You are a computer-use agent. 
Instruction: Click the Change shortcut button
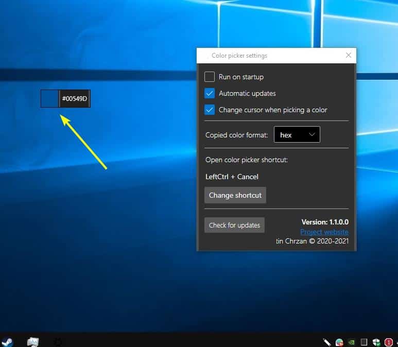pyautogui.click(x=235, y=195)
